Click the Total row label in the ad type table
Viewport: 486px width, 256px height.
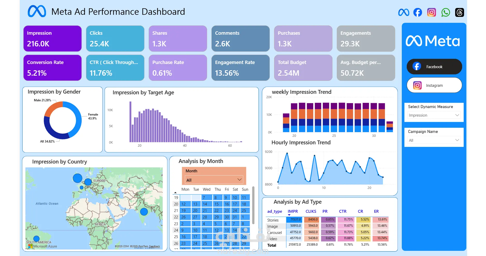point(272,245)
